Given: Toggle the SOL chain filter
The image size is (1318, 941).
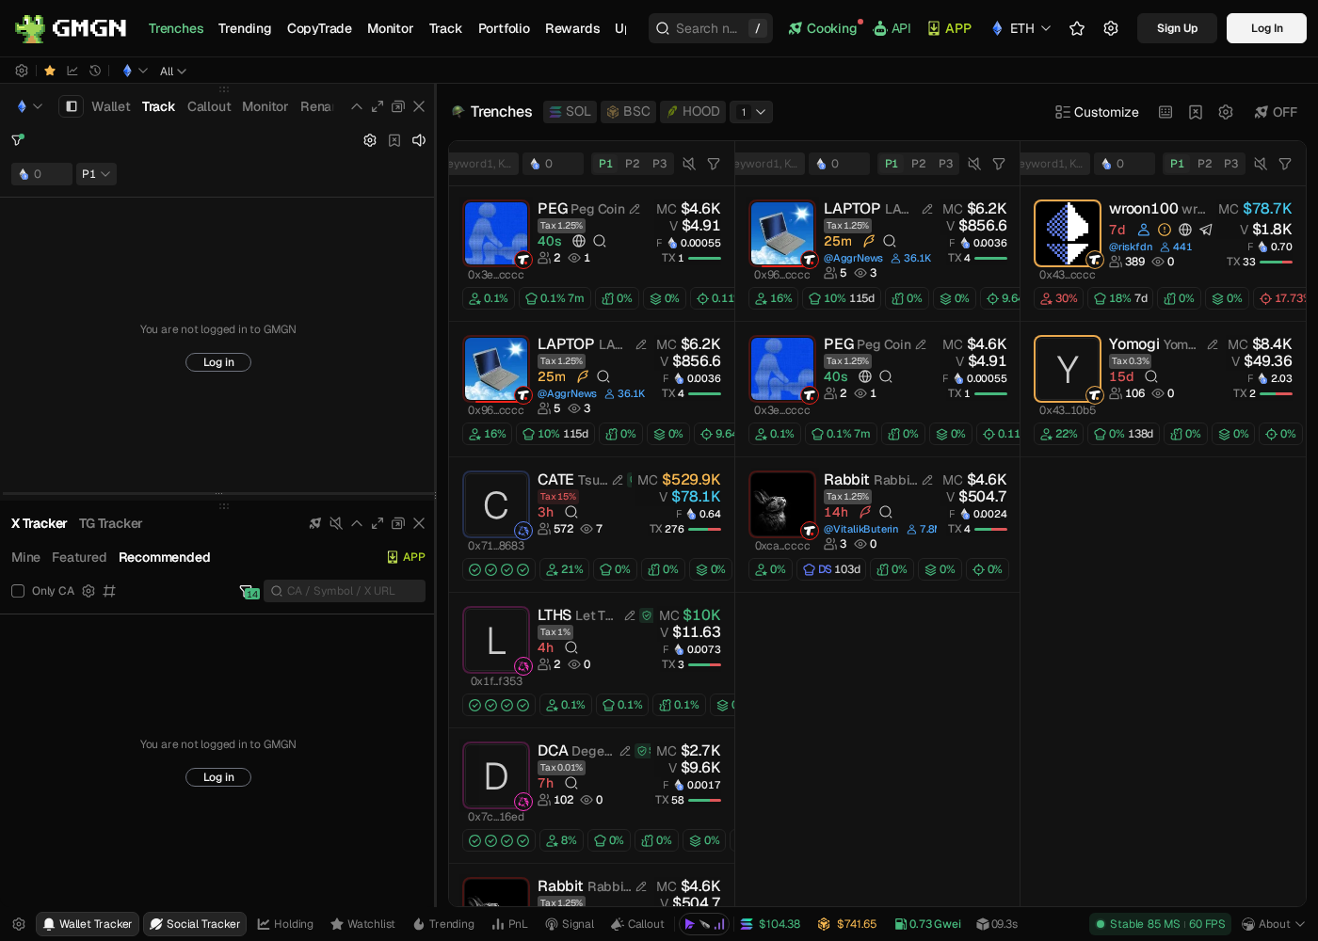Looking at the screenshot, I should click(571, 112).
